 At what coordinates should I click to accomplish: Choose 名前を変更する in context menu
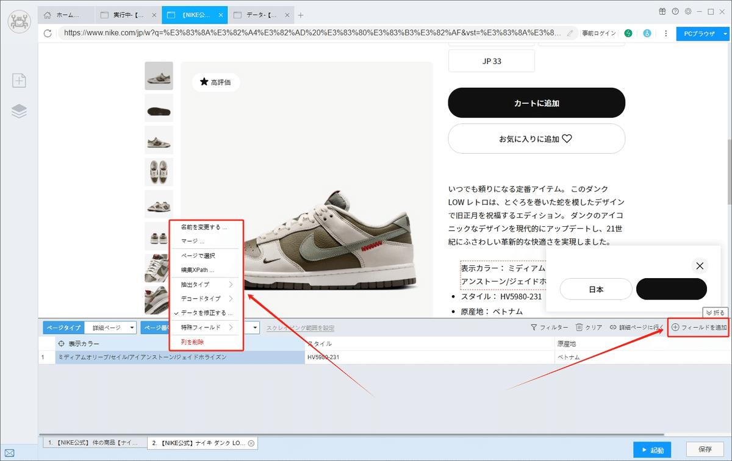click(x=206, y=227)
